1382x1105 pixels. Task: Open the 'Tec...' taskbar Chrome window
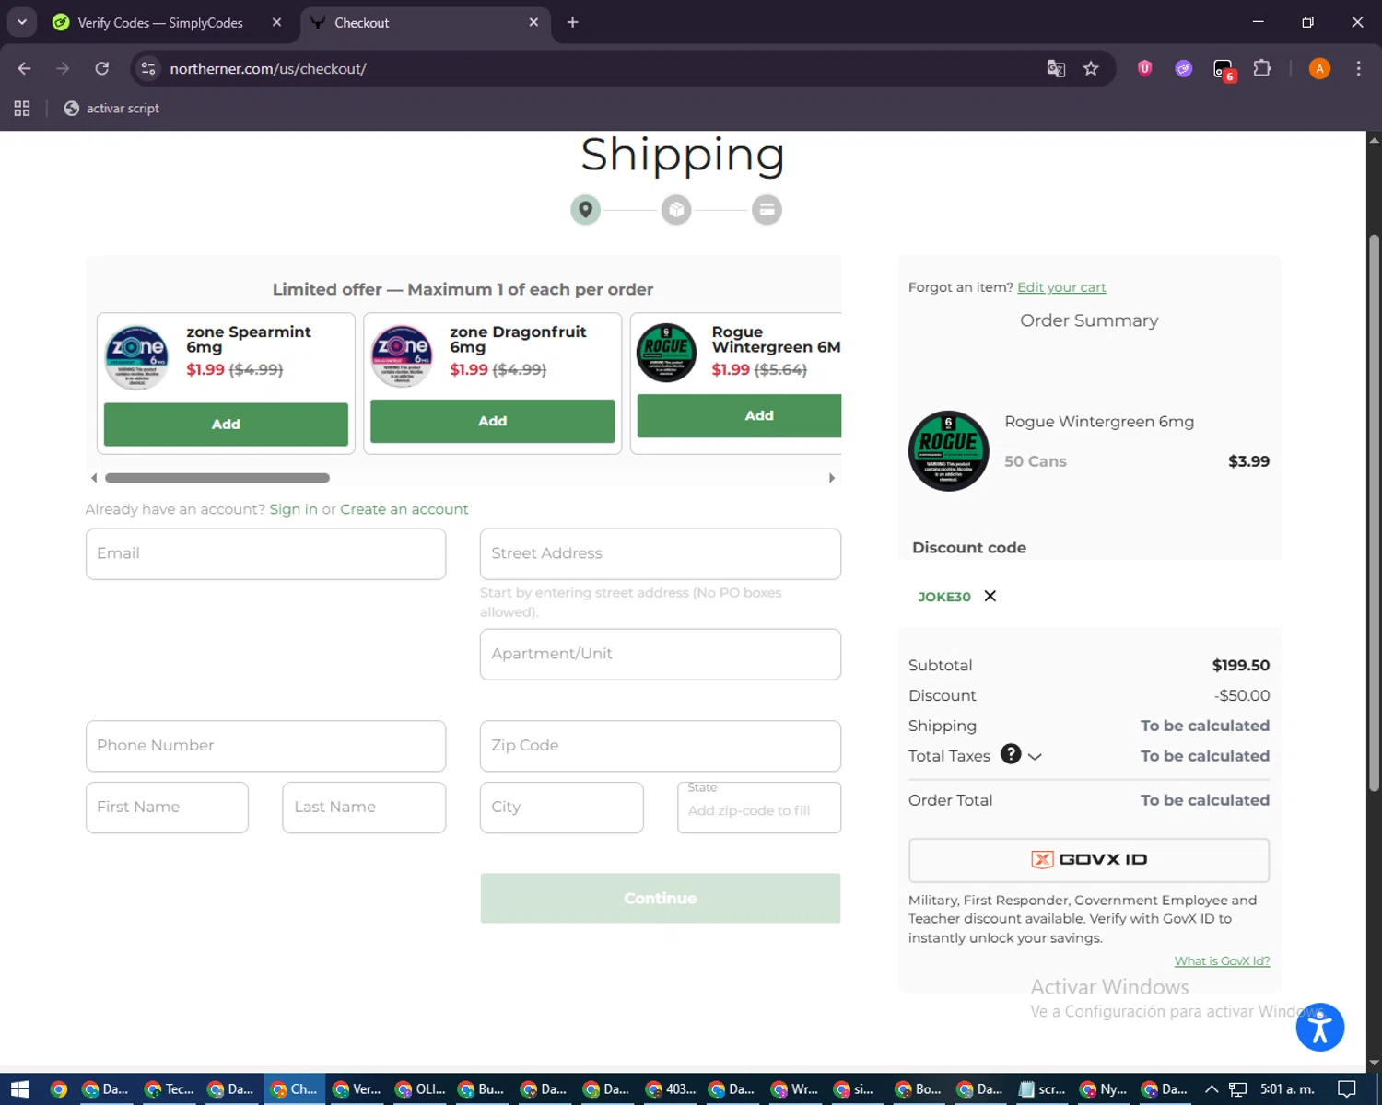click(x=170, y=1089)
